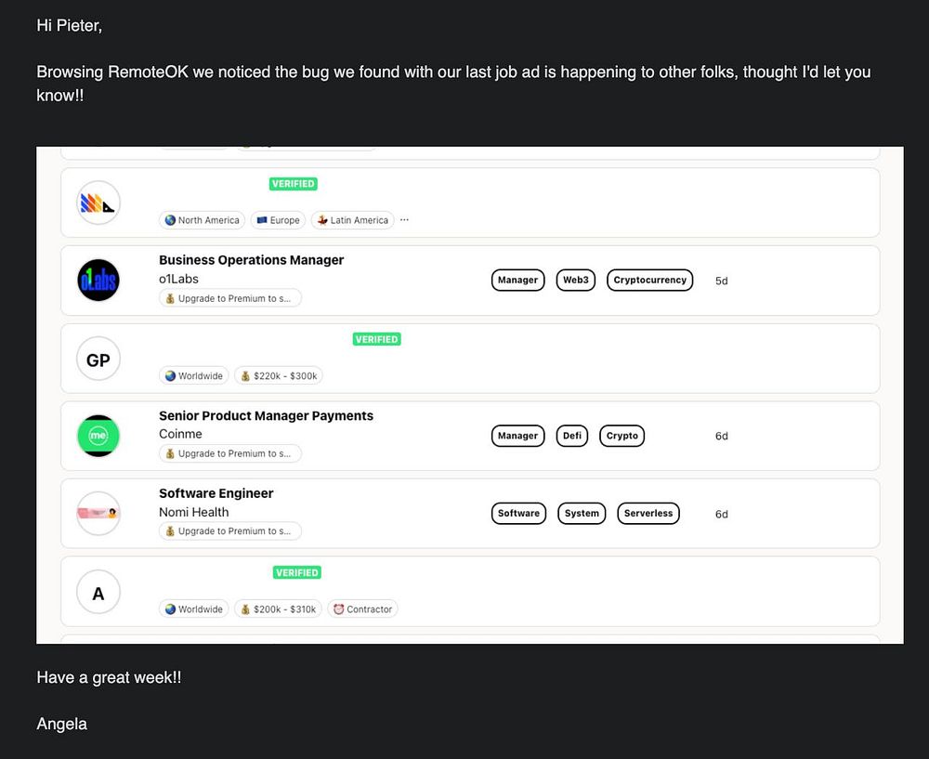Click the multicolor striped company logo
Viewport: 929px width, 759px height.
(x=98, y=203)
